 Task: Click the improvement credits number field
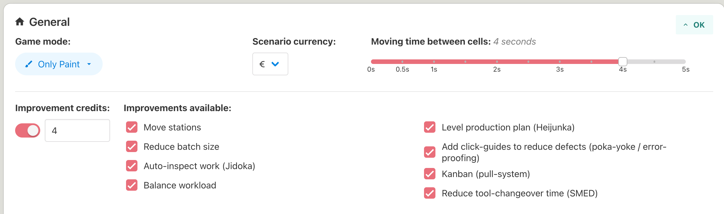77,130
